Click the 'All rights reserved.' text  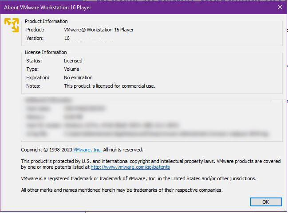[x=123, y=150]
